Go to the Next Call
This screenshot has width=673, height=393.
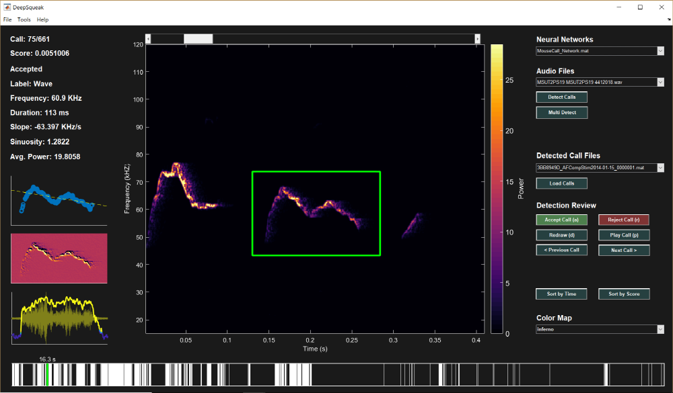(623, 250)
